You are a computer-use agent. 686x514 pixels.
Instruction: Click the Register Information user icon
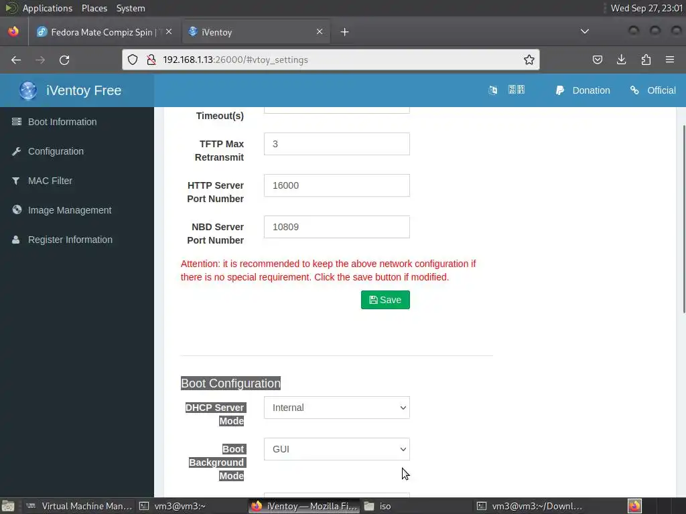pos(16,240)
